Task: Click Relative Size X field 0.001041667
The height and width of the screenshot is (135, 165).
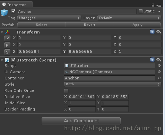Action: coord(82,97)
